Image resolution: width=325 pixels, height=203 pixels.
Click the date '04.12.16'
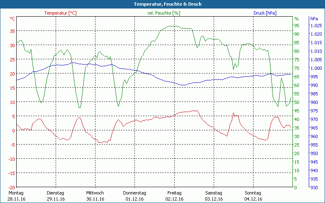(253, 199)
